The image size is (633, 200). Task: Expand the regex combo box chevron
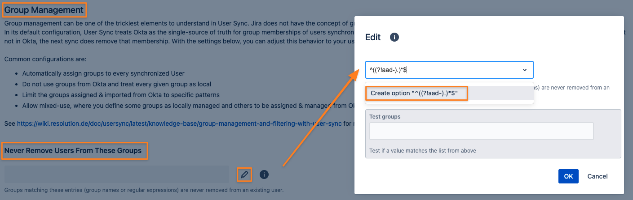[x=524, y=70]
